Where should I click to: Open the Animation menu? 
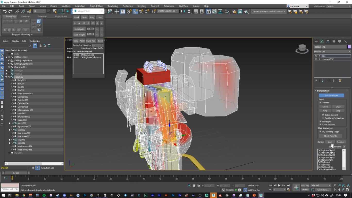(x=80, y=6)
